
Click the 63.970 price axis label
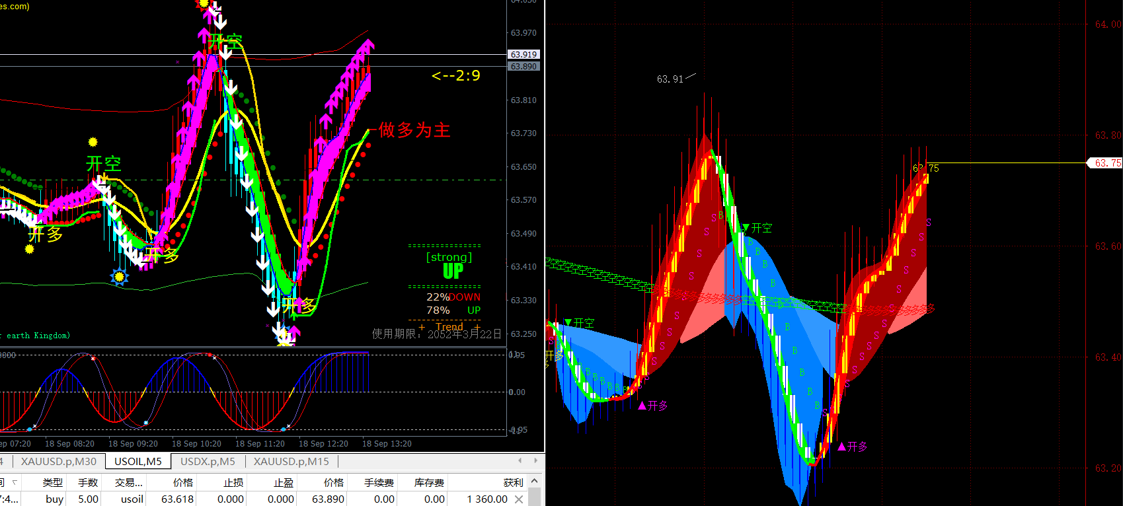pyautogui.click(x=523, y=32)
